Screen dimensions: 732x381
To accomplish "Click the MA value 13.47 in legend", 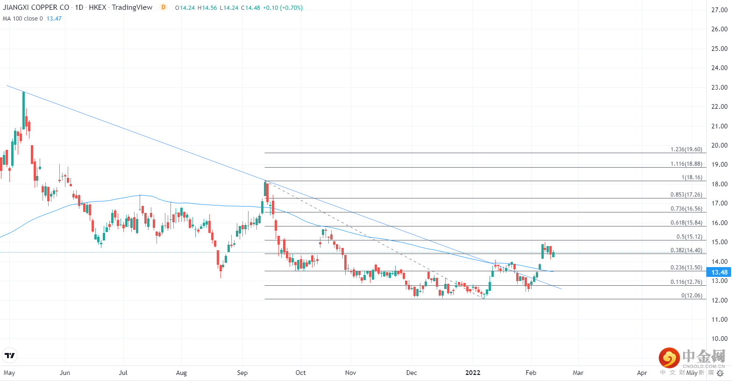I will [54, 19].
